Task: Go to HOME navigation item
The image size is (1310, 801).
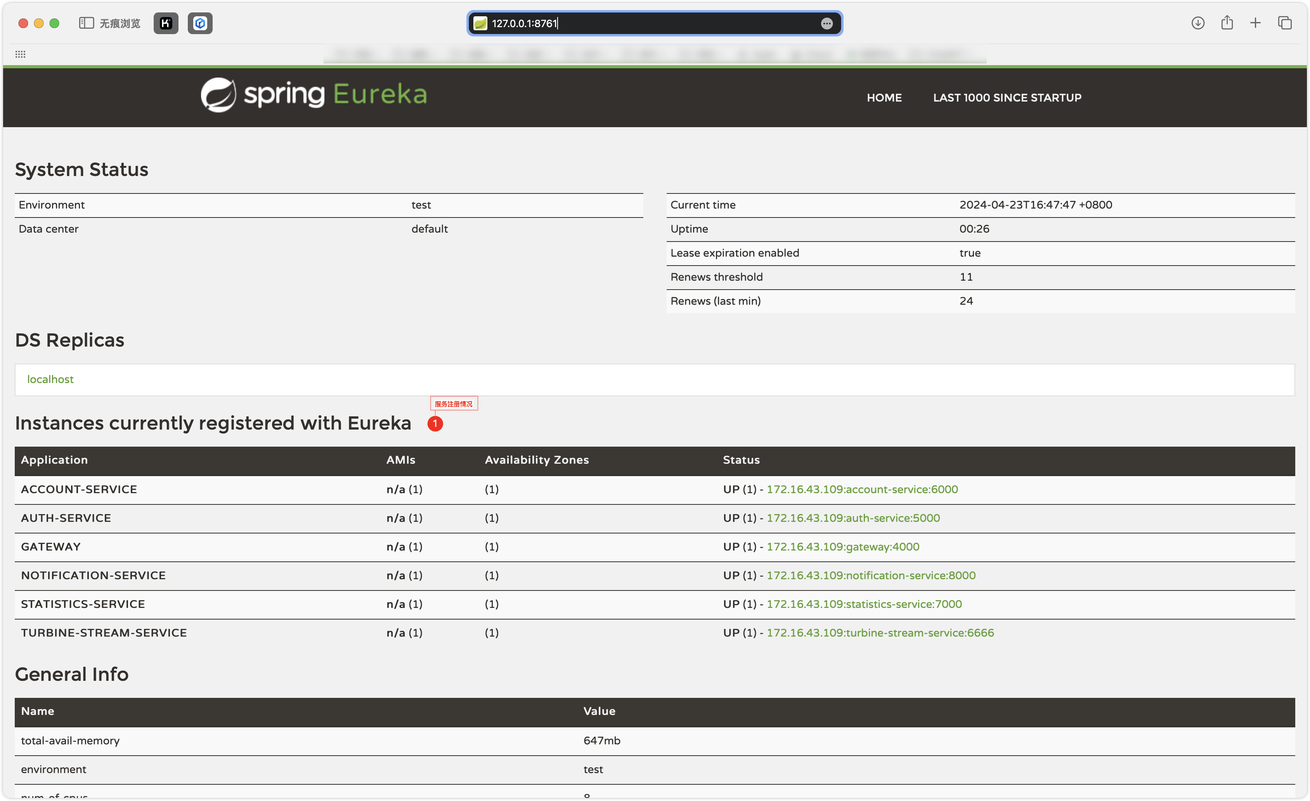Action: [884, 98]
